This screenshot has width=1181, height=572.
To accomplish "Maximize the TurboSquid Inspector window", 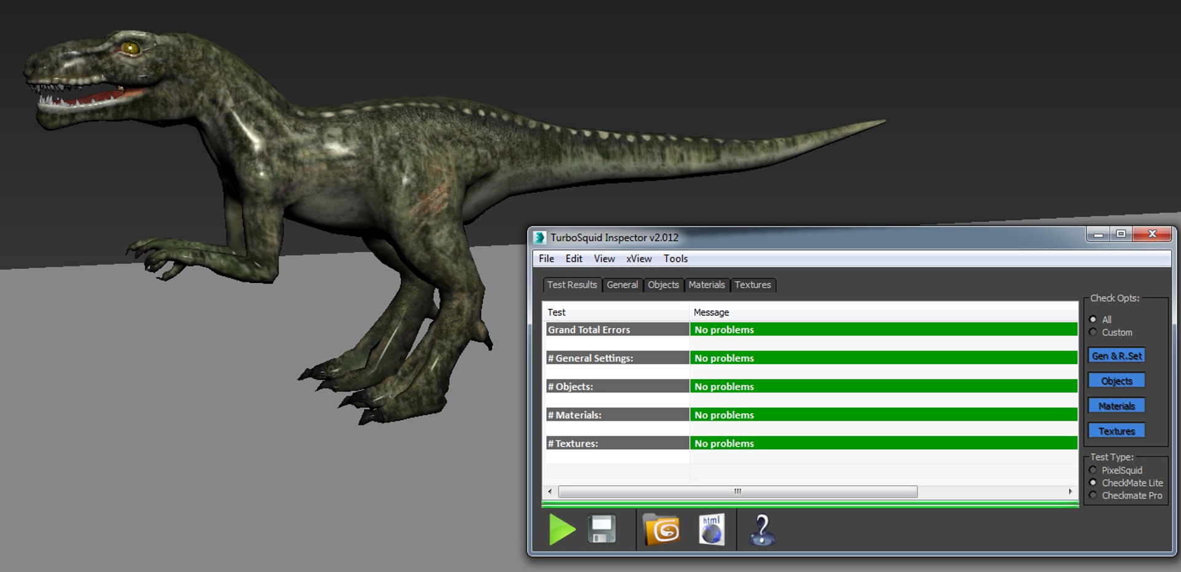I will [x=1121, y=234].
